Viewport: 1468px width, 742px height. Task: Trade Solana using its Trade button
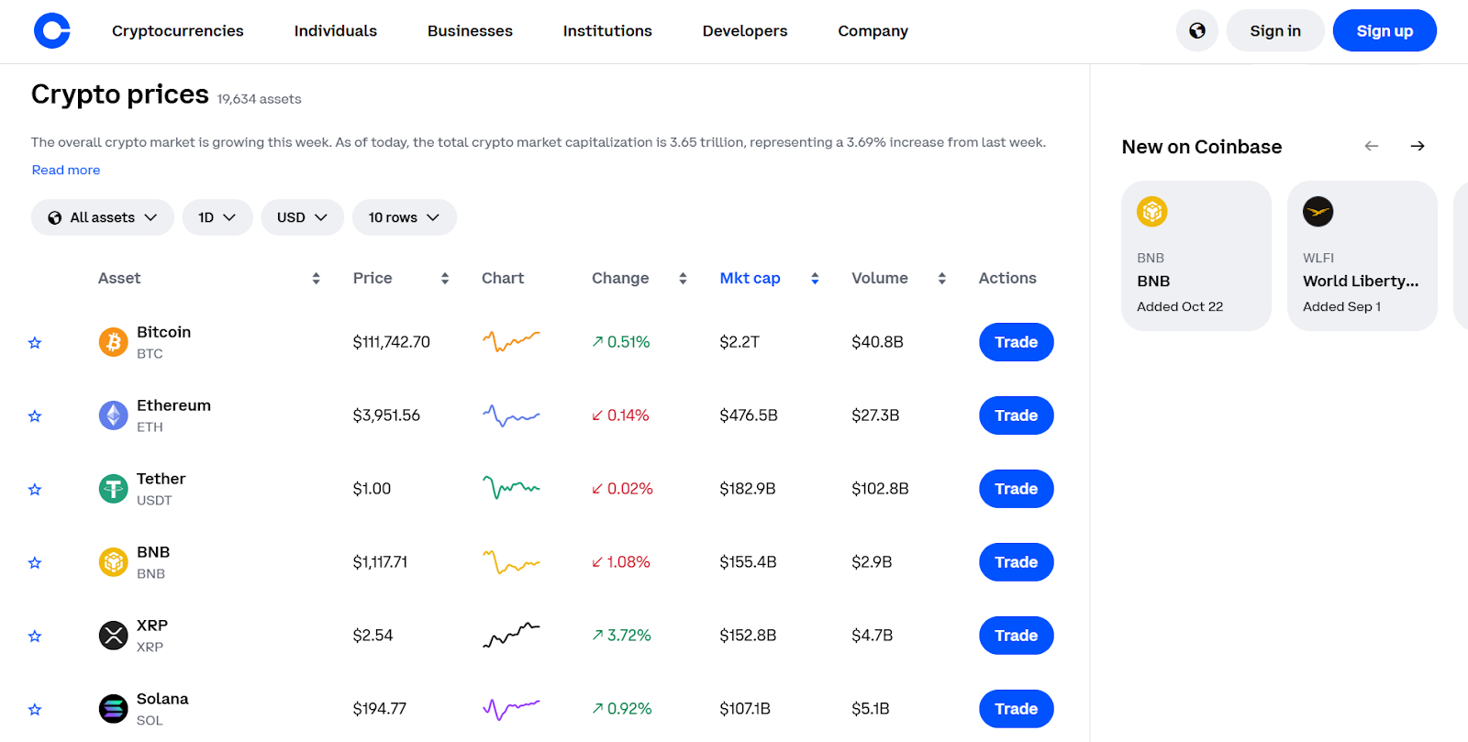[x=1017, y=709]
